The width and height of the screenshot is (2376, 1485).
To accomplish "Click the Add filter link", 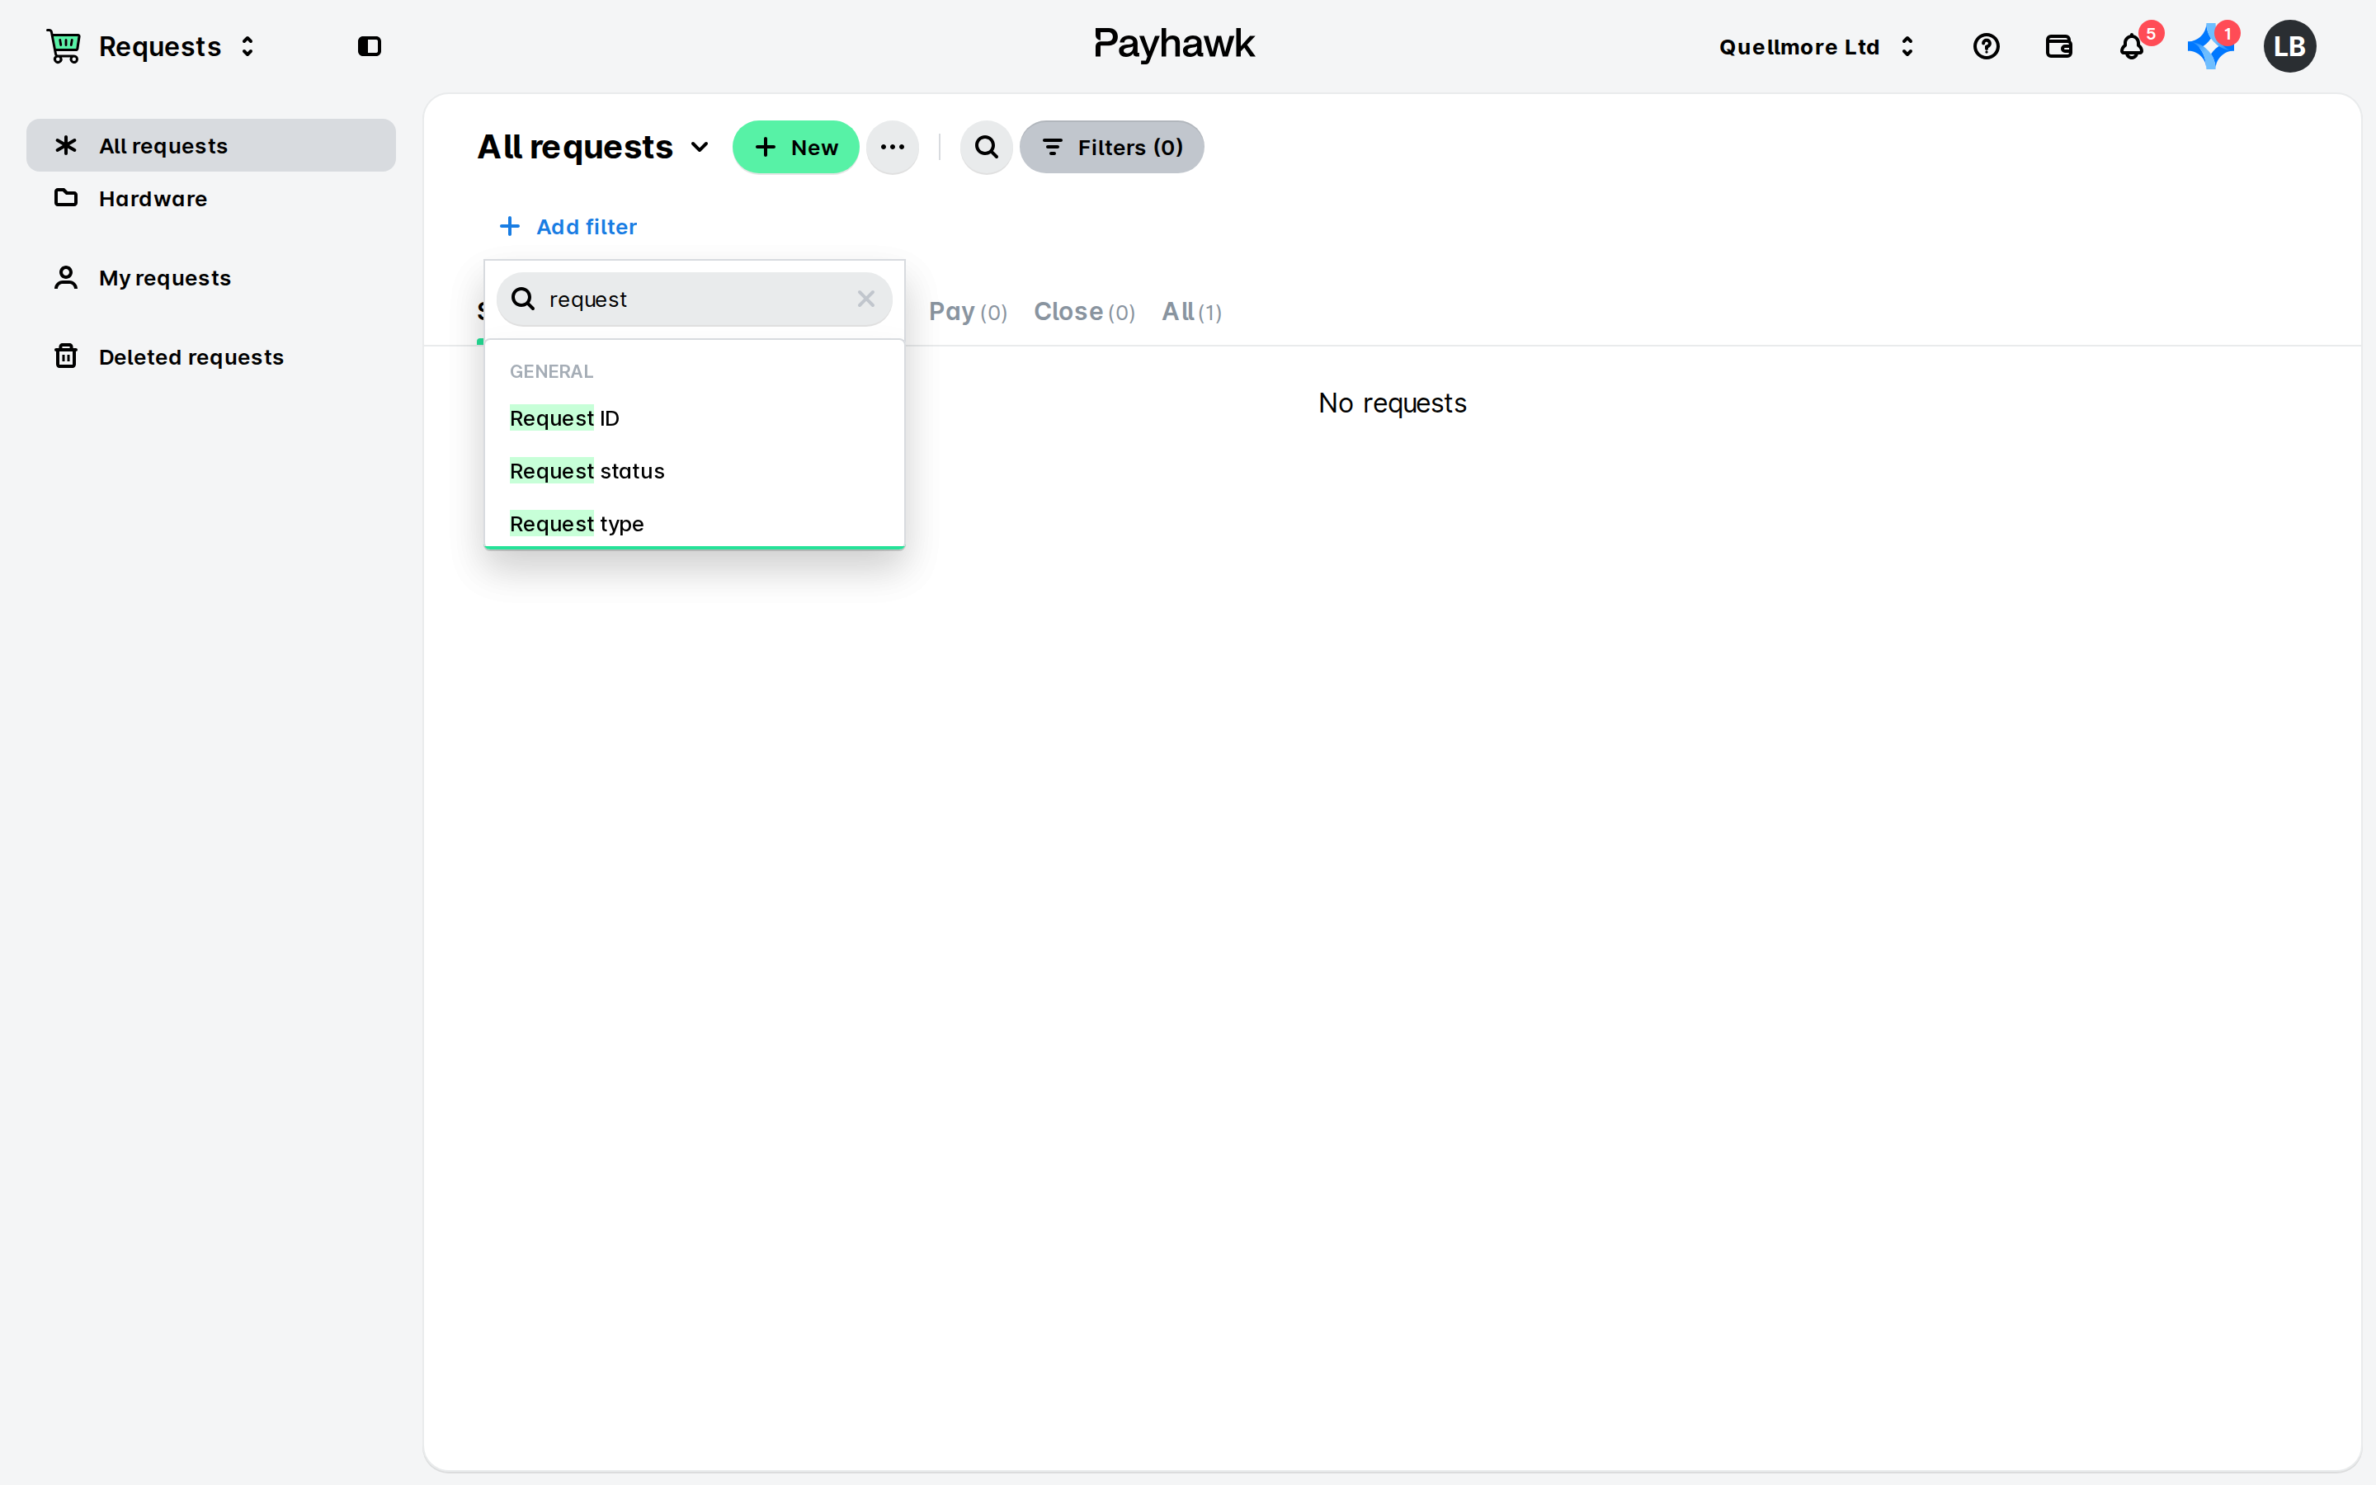I will (x=568, y=227).
